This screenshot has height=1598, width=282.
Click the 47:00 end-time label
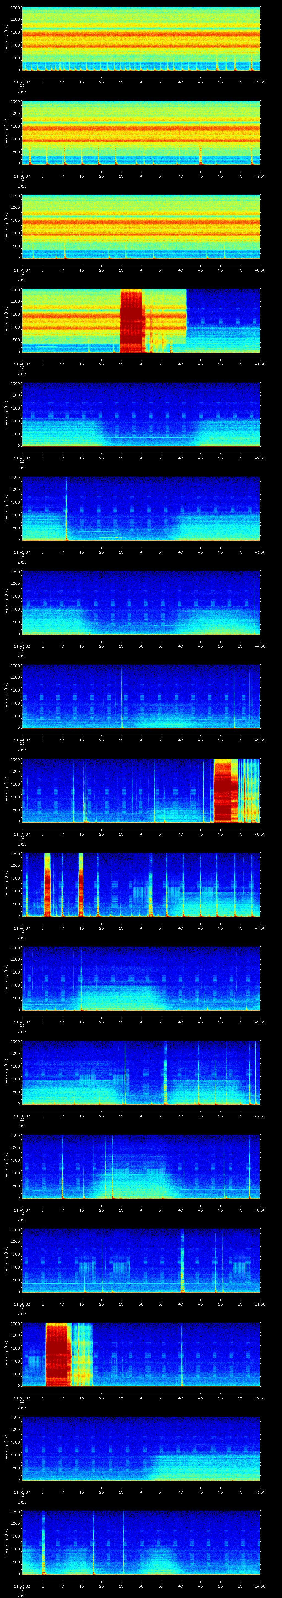[260, 928]
